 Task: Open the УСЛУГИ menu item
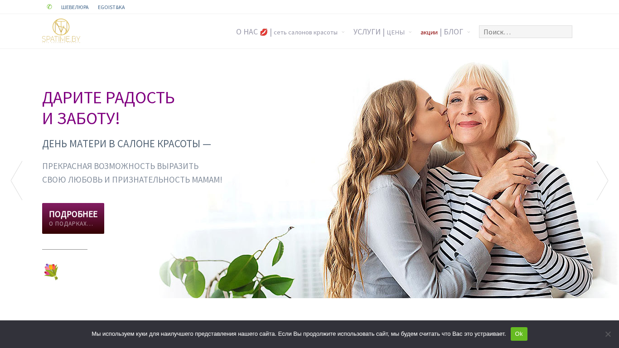[x=367, y=32]
